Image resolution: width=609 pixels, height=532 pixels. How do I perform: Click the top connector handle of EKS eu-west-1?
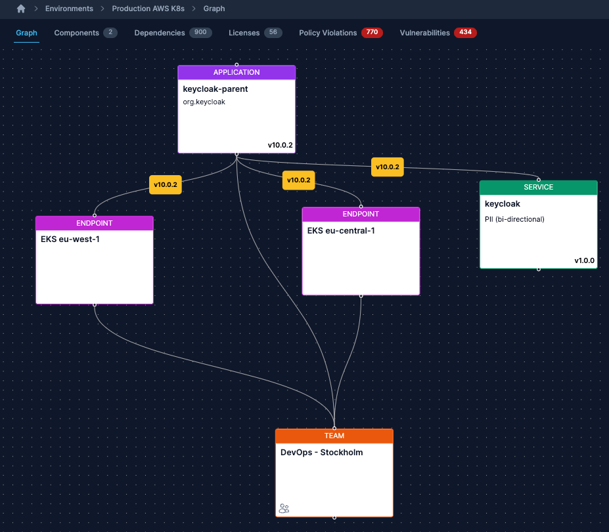click(95, 216)
